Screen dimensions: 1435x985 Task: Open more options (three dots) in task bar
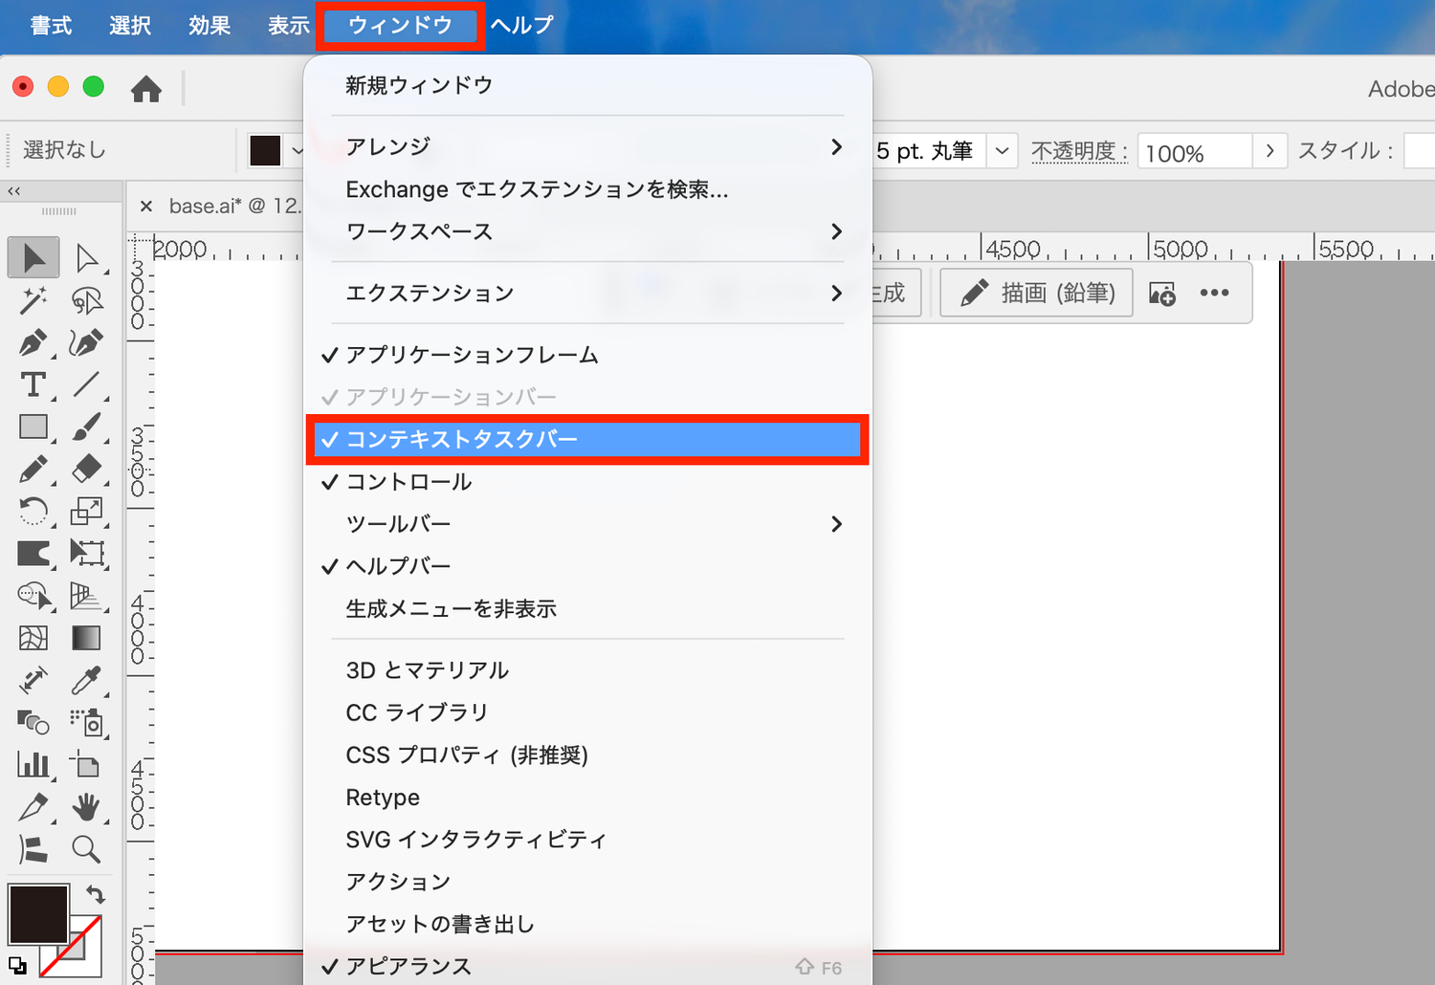pyautogui.click(x=1214, y=293)
